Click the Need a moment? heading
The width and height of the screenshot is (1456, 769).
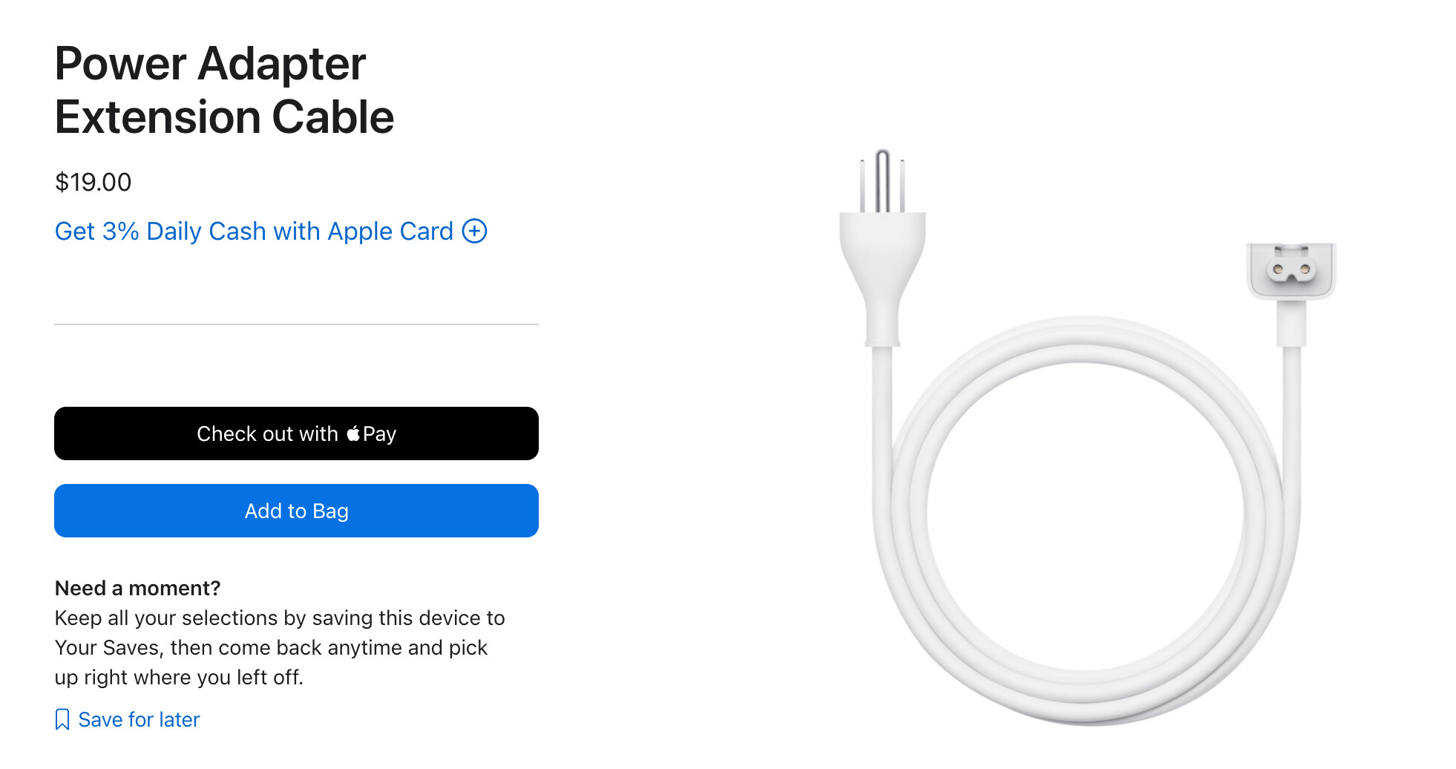point(138,588)
